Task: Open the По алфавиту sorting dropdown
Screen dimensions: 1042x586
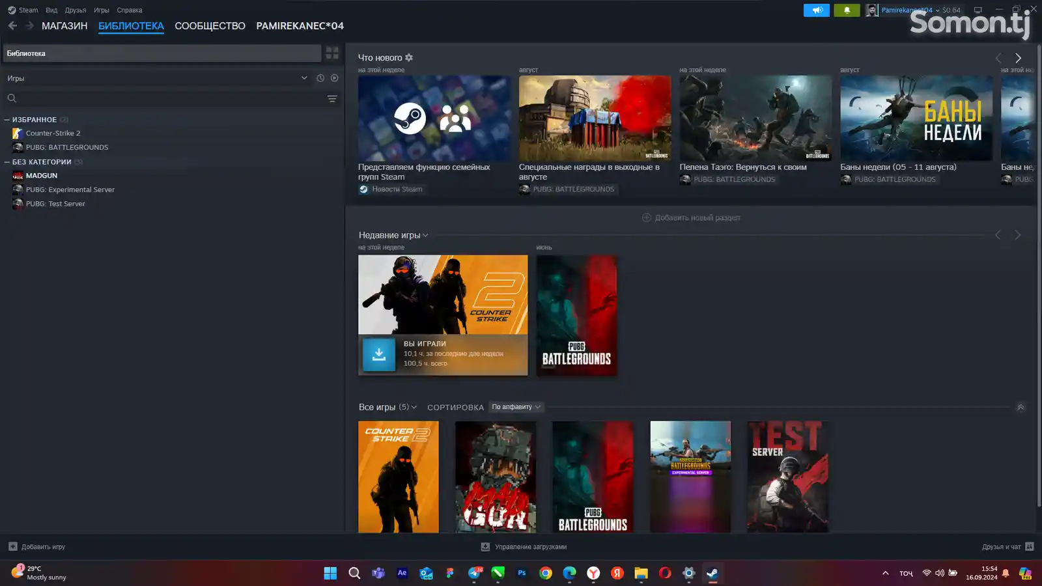Action: 516,407
